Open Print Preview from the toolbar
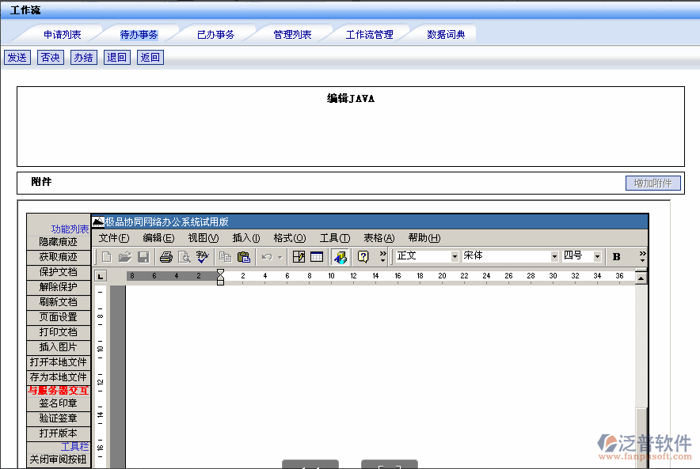The height and width of the screenshot is (469, 700). coord(185,256)
